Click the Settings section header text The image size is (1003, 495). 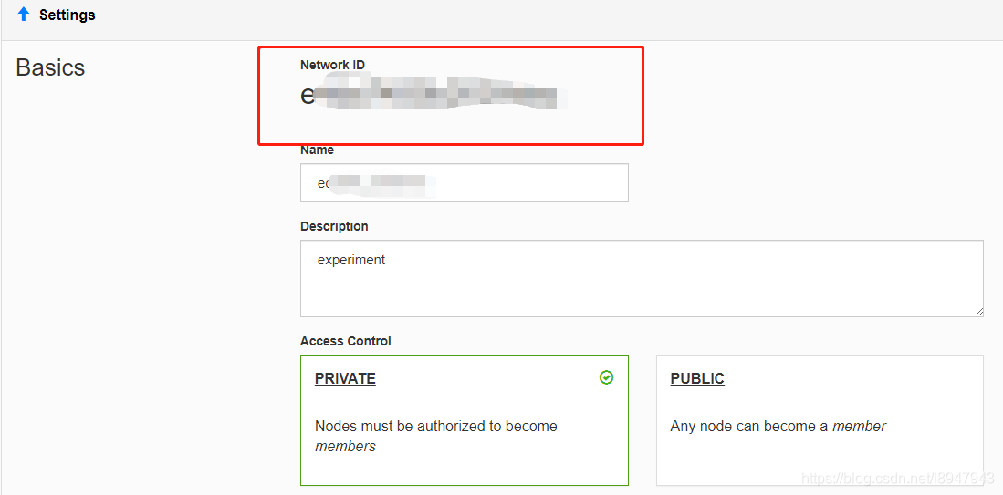pos(68,15)
